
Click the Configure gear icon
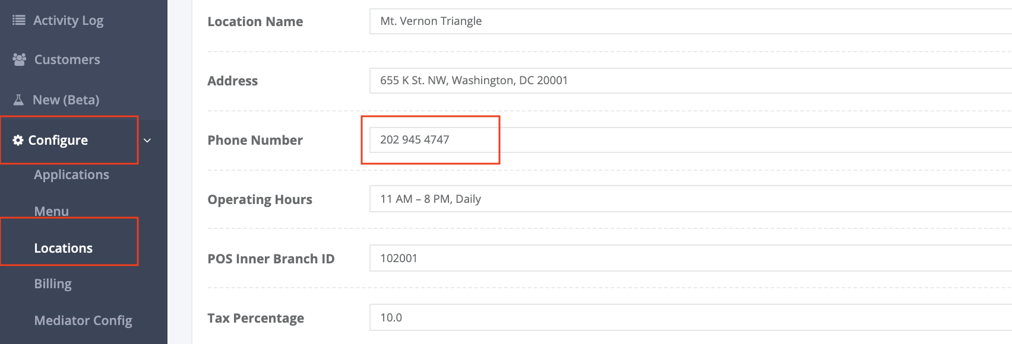click(18, 140)
